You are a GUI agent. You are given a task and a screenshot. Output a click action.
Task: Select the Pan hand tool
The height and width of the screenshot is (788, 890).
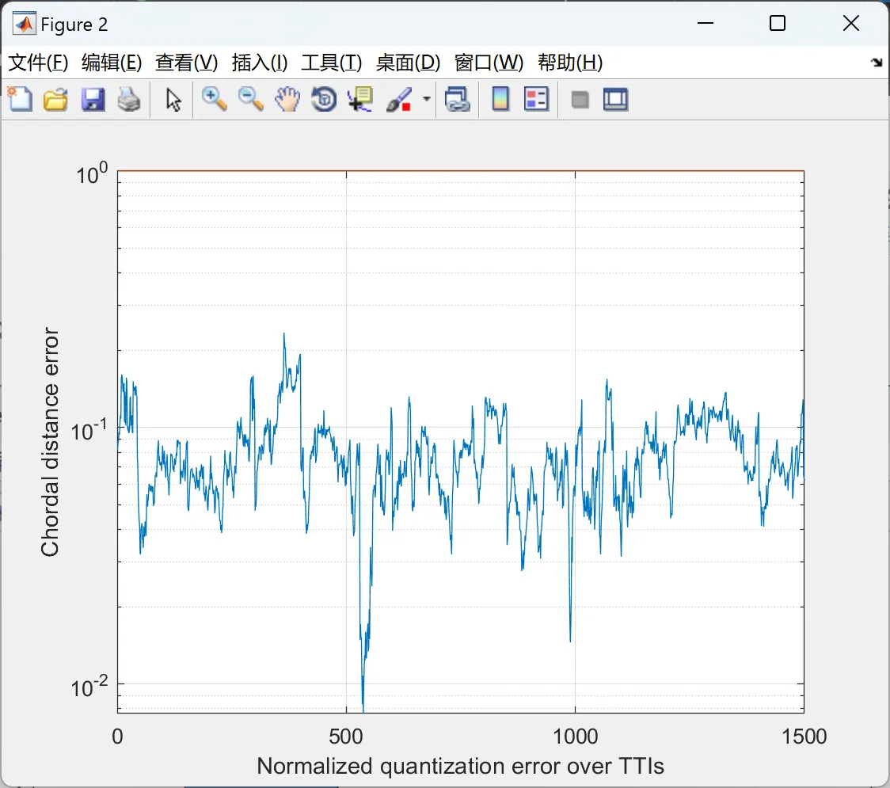[287, 99]
